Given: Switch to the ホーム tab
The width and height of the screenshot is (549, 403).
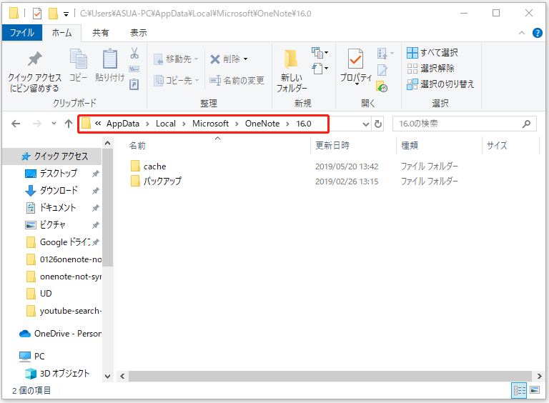Looking at the screenshot, I should tap(62, 33).
